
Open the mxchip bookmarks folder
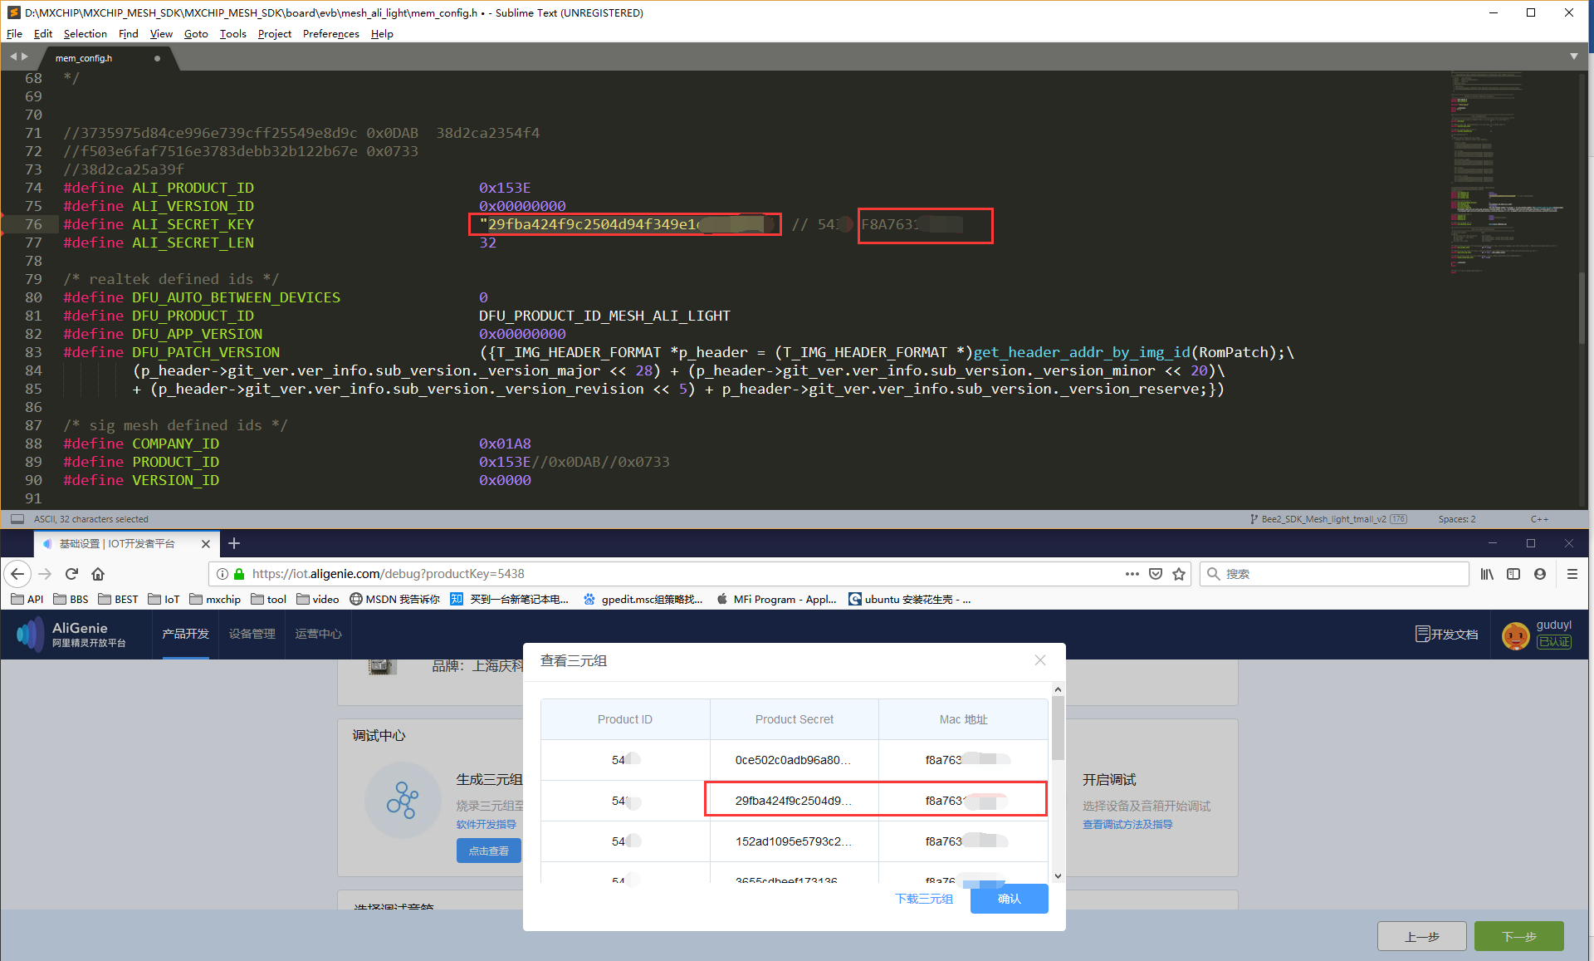[215, 599]
